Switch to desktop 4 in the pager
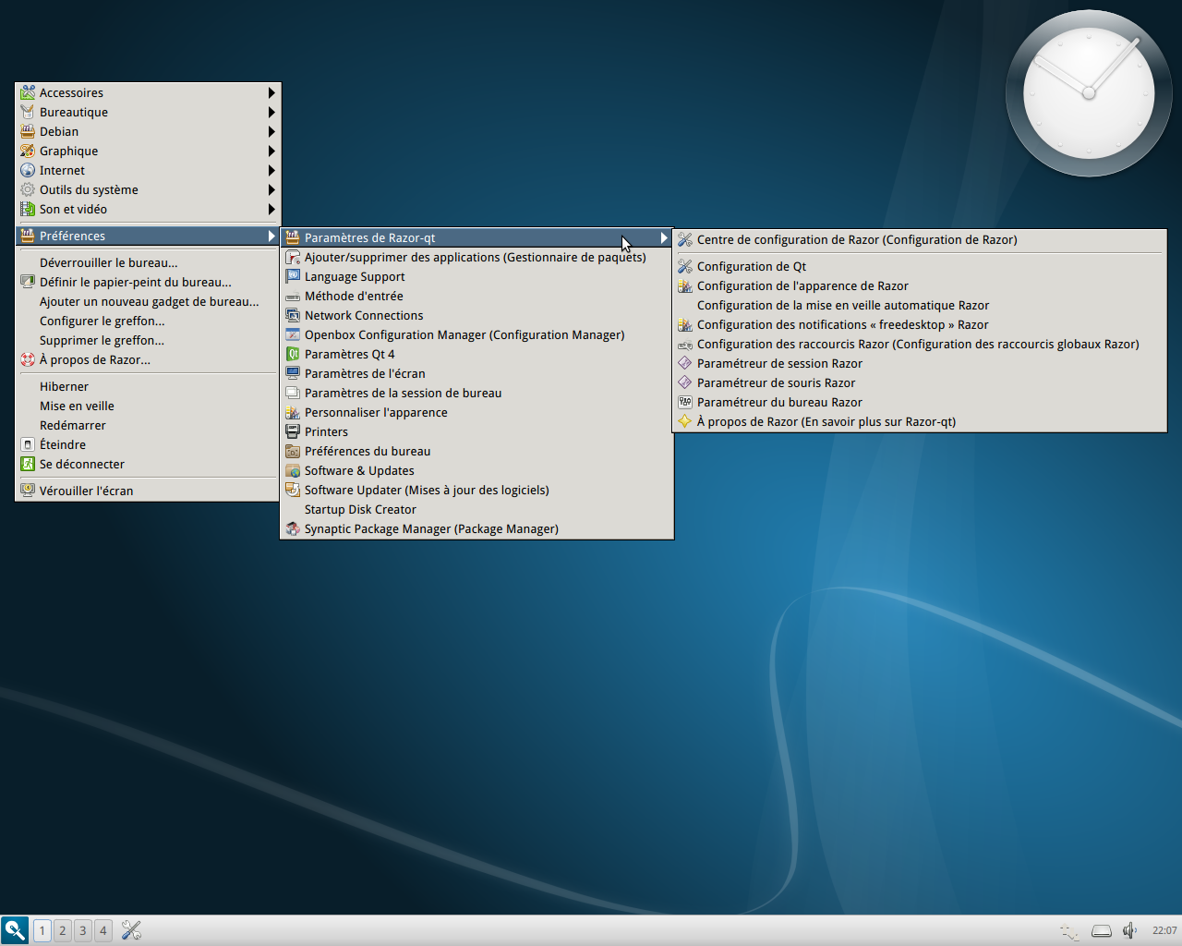Viewport: 1182px width, 946px height. (x=103, y=930)
